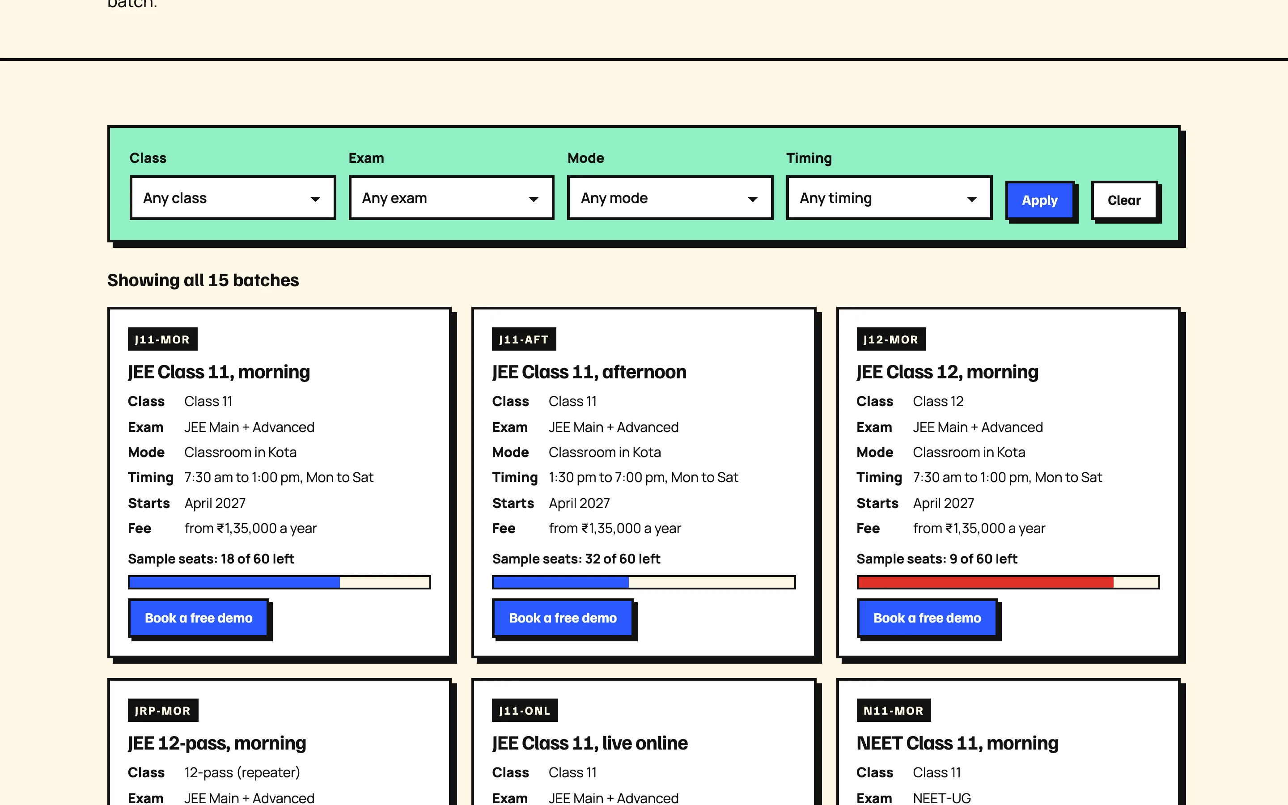
Task: Click the 'JEE Class 12, morning' heading
Action: [x=947, y=372]
